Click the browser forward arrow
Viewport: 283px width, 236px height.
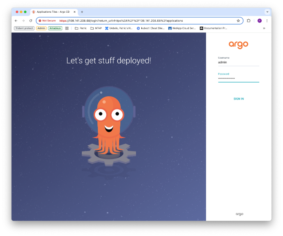(x=23, y=21)
